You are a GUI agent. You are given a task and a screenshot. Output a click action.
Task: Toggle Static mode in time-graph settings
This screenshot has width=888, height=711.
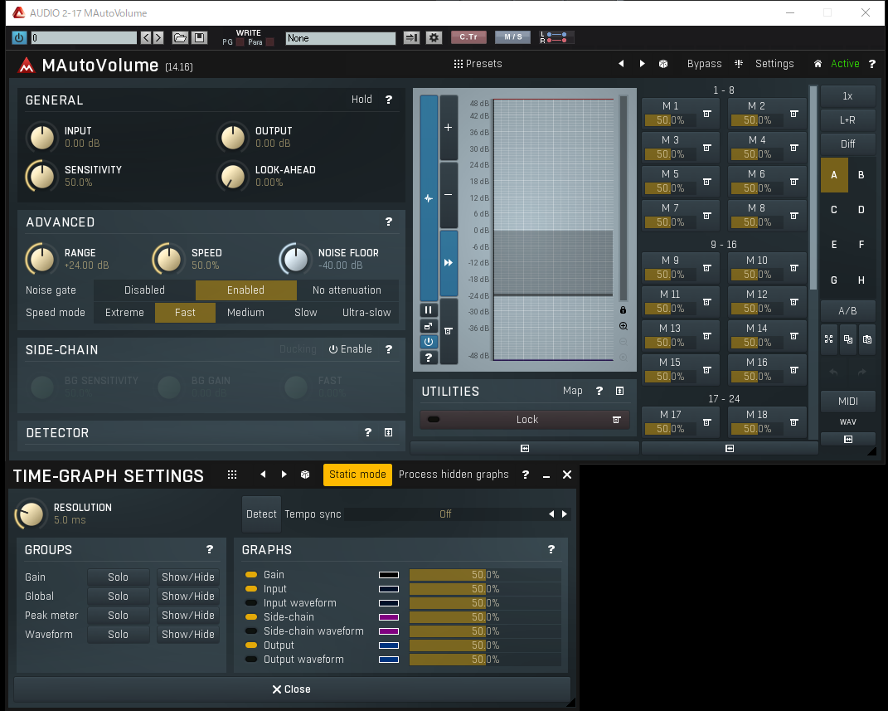coord(357,475)
